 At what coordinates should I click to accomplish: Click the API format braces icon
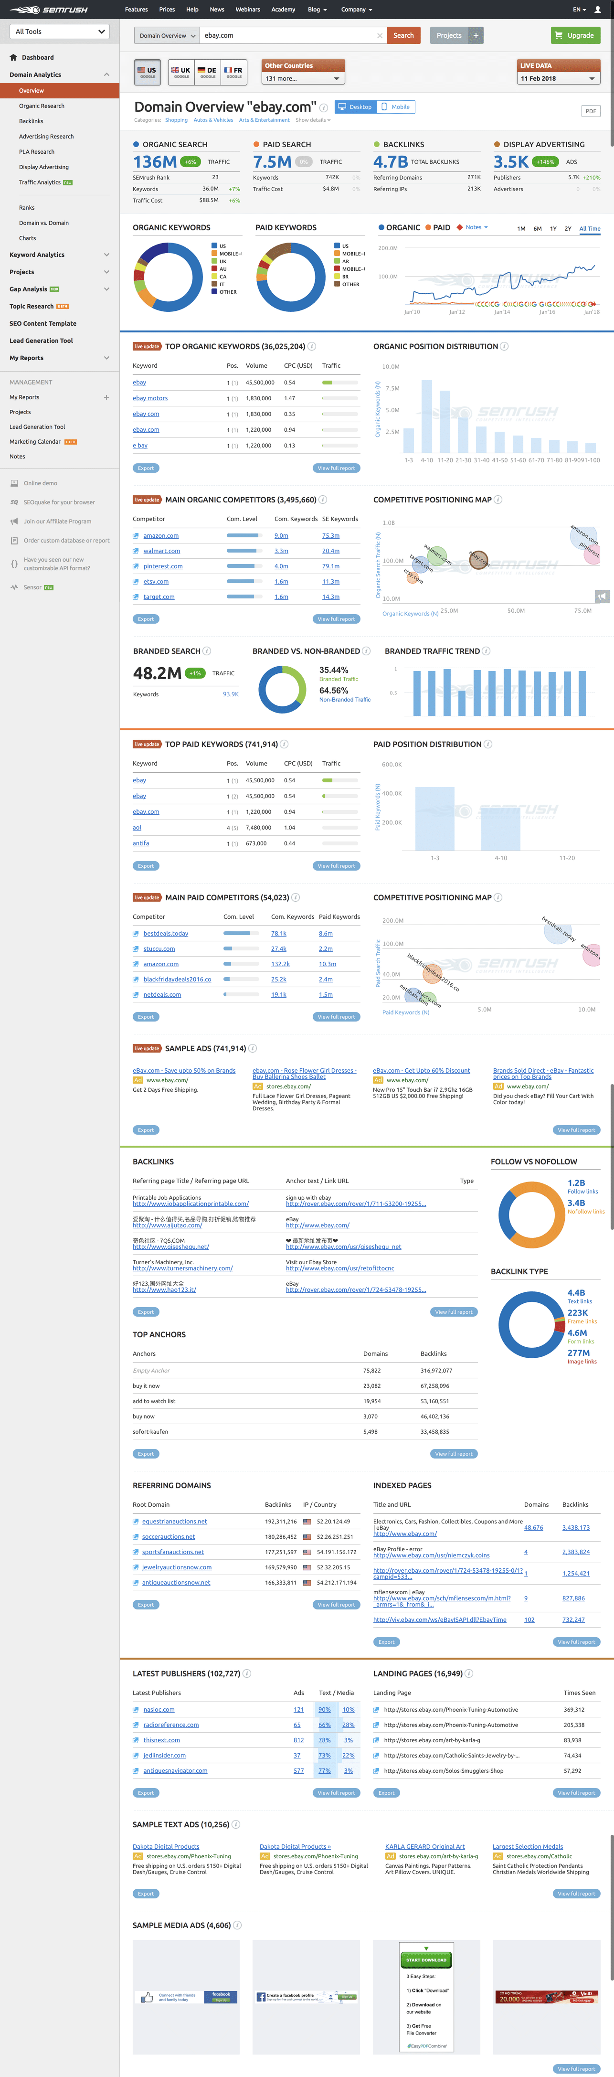click(x=14, y=564)
